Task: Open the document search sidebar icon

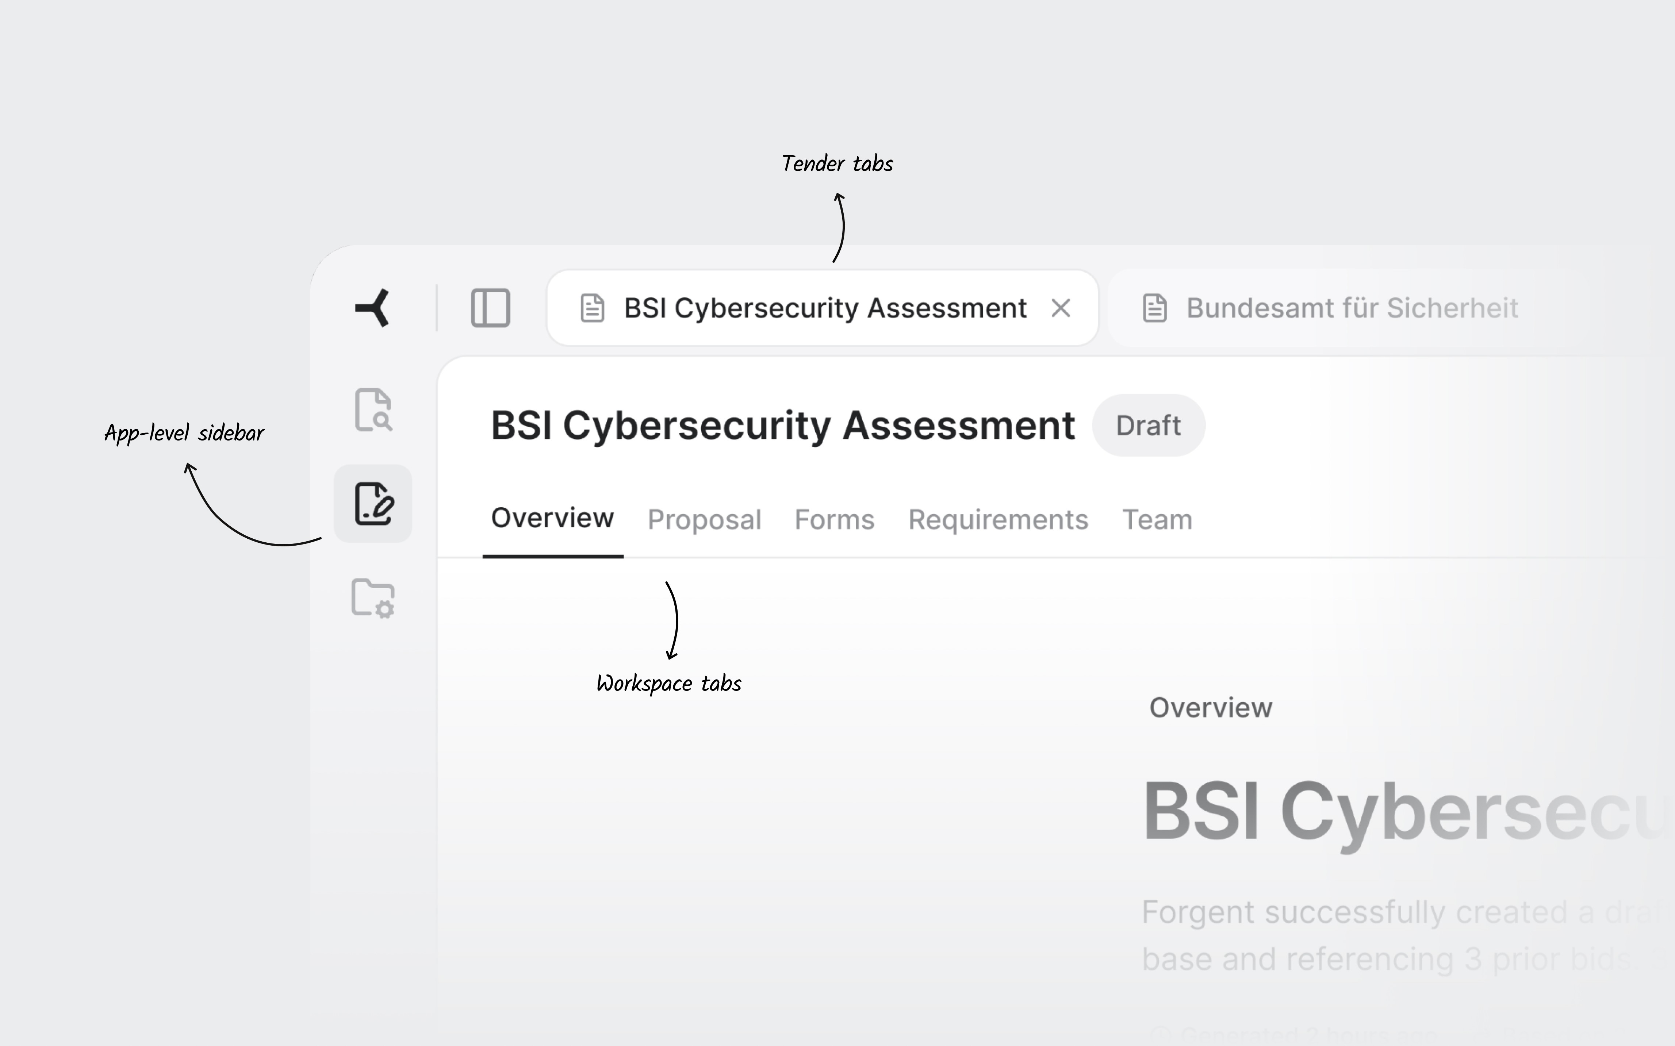Action: pyautogui.click(x=373, y=409)
